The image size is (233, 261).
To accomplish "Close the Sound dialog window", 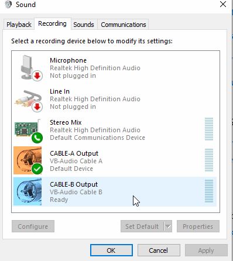I will point(223,4).
